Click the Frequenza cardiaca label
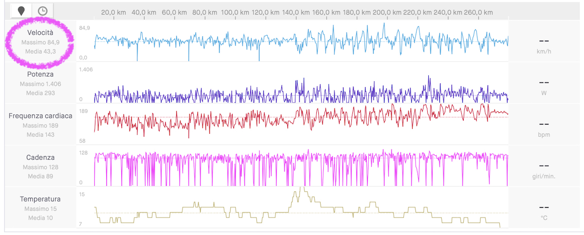584x235 pixels. 40,116
